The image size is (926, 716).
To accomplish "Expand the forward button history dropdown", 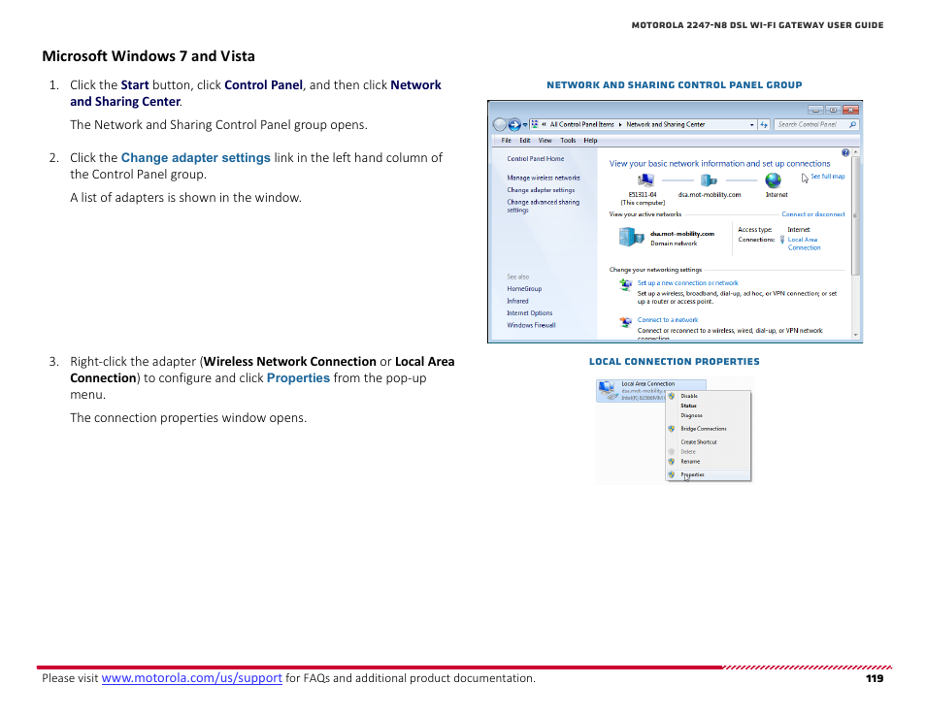I will point(523,124).
